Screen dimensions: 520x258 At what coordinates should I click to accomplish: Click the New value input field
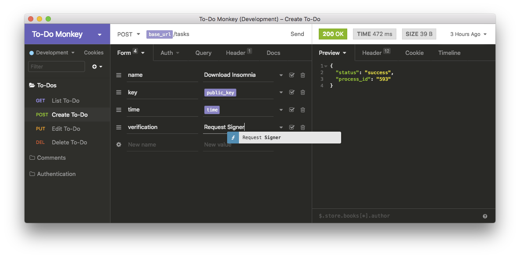[x=238, y=145]
